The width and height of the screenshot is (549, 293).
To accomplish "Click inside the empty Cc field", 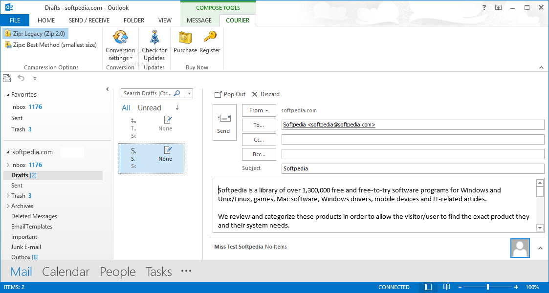I will tap(412, 139).
